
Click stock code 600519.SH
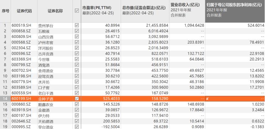(21, 26)
